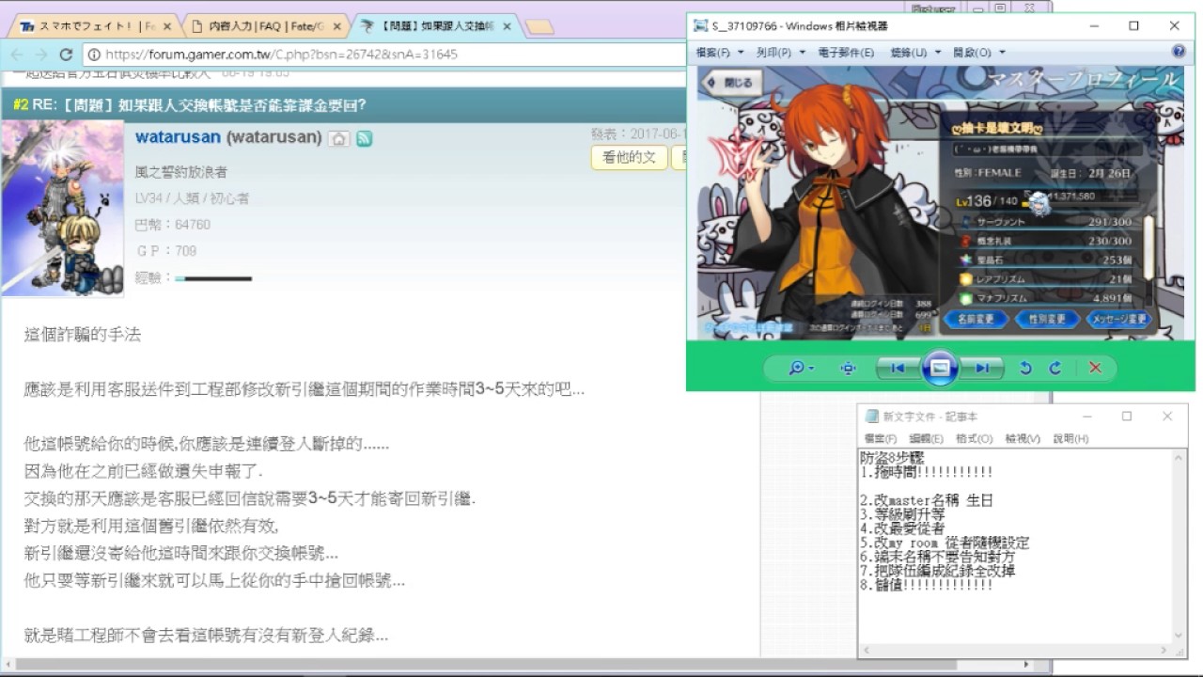Open Notepad 檔案(F) menu
Viewport: 1203px width, 677px height.
click(880, 439)
